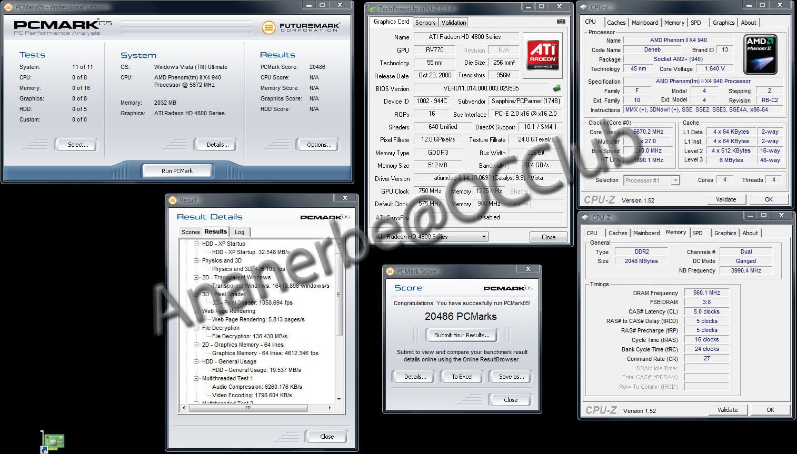
Task: Click Submit Your Results... button
Action: (462, 335)
